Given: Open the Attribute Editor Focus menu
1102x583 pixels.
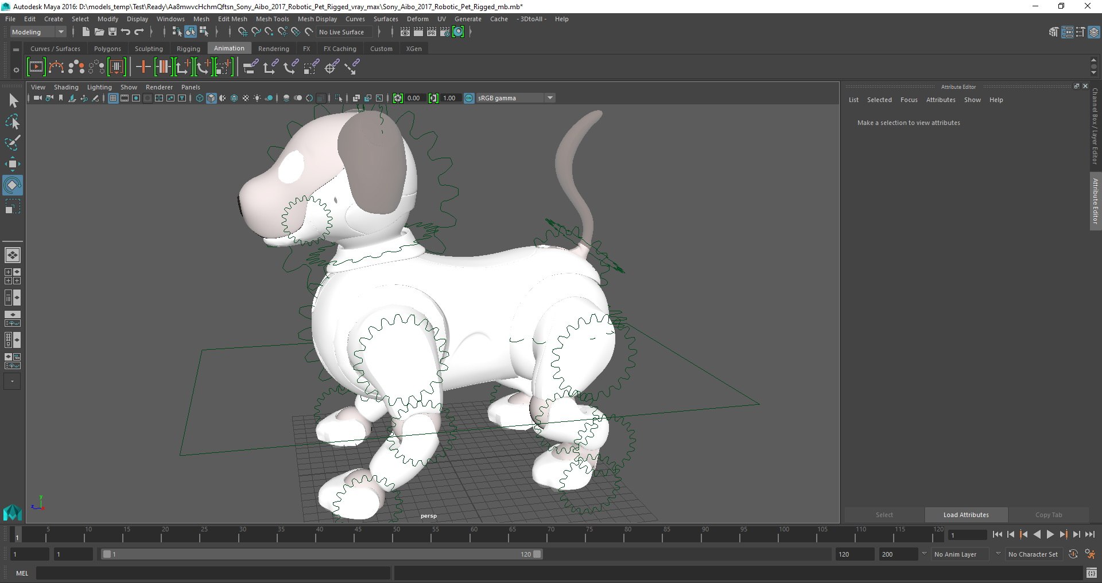Looking at the screenshot, I should click(909, 100).
